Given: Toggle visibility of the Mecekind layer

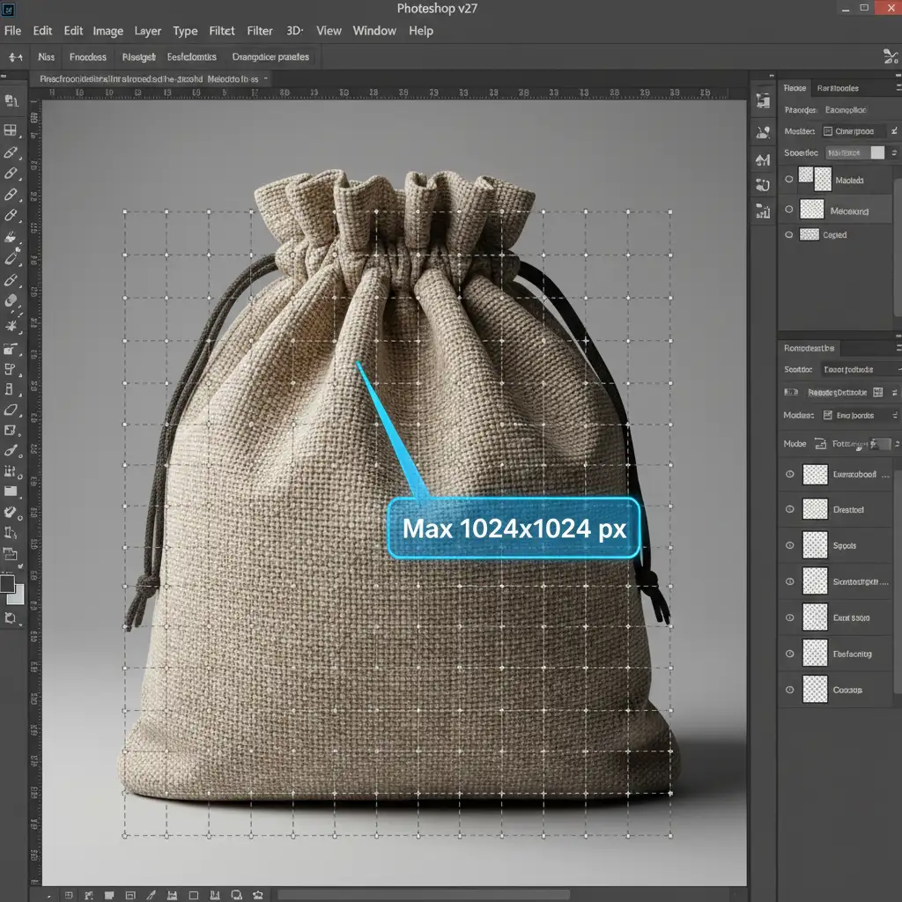Looking at the screenshot, I should tap(789, 211).
